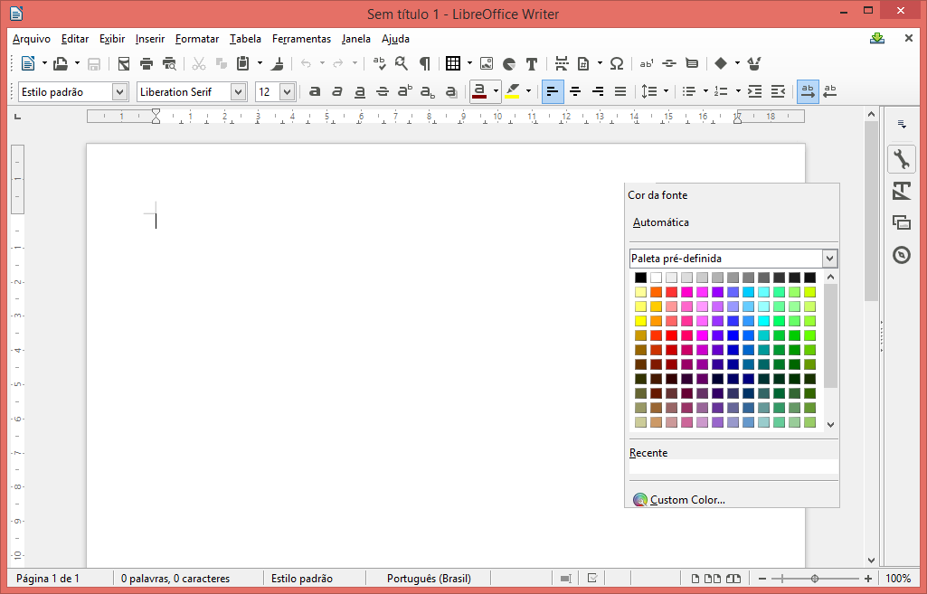
Task: Click the zoom slider in status bar
Action: (815, 579)
